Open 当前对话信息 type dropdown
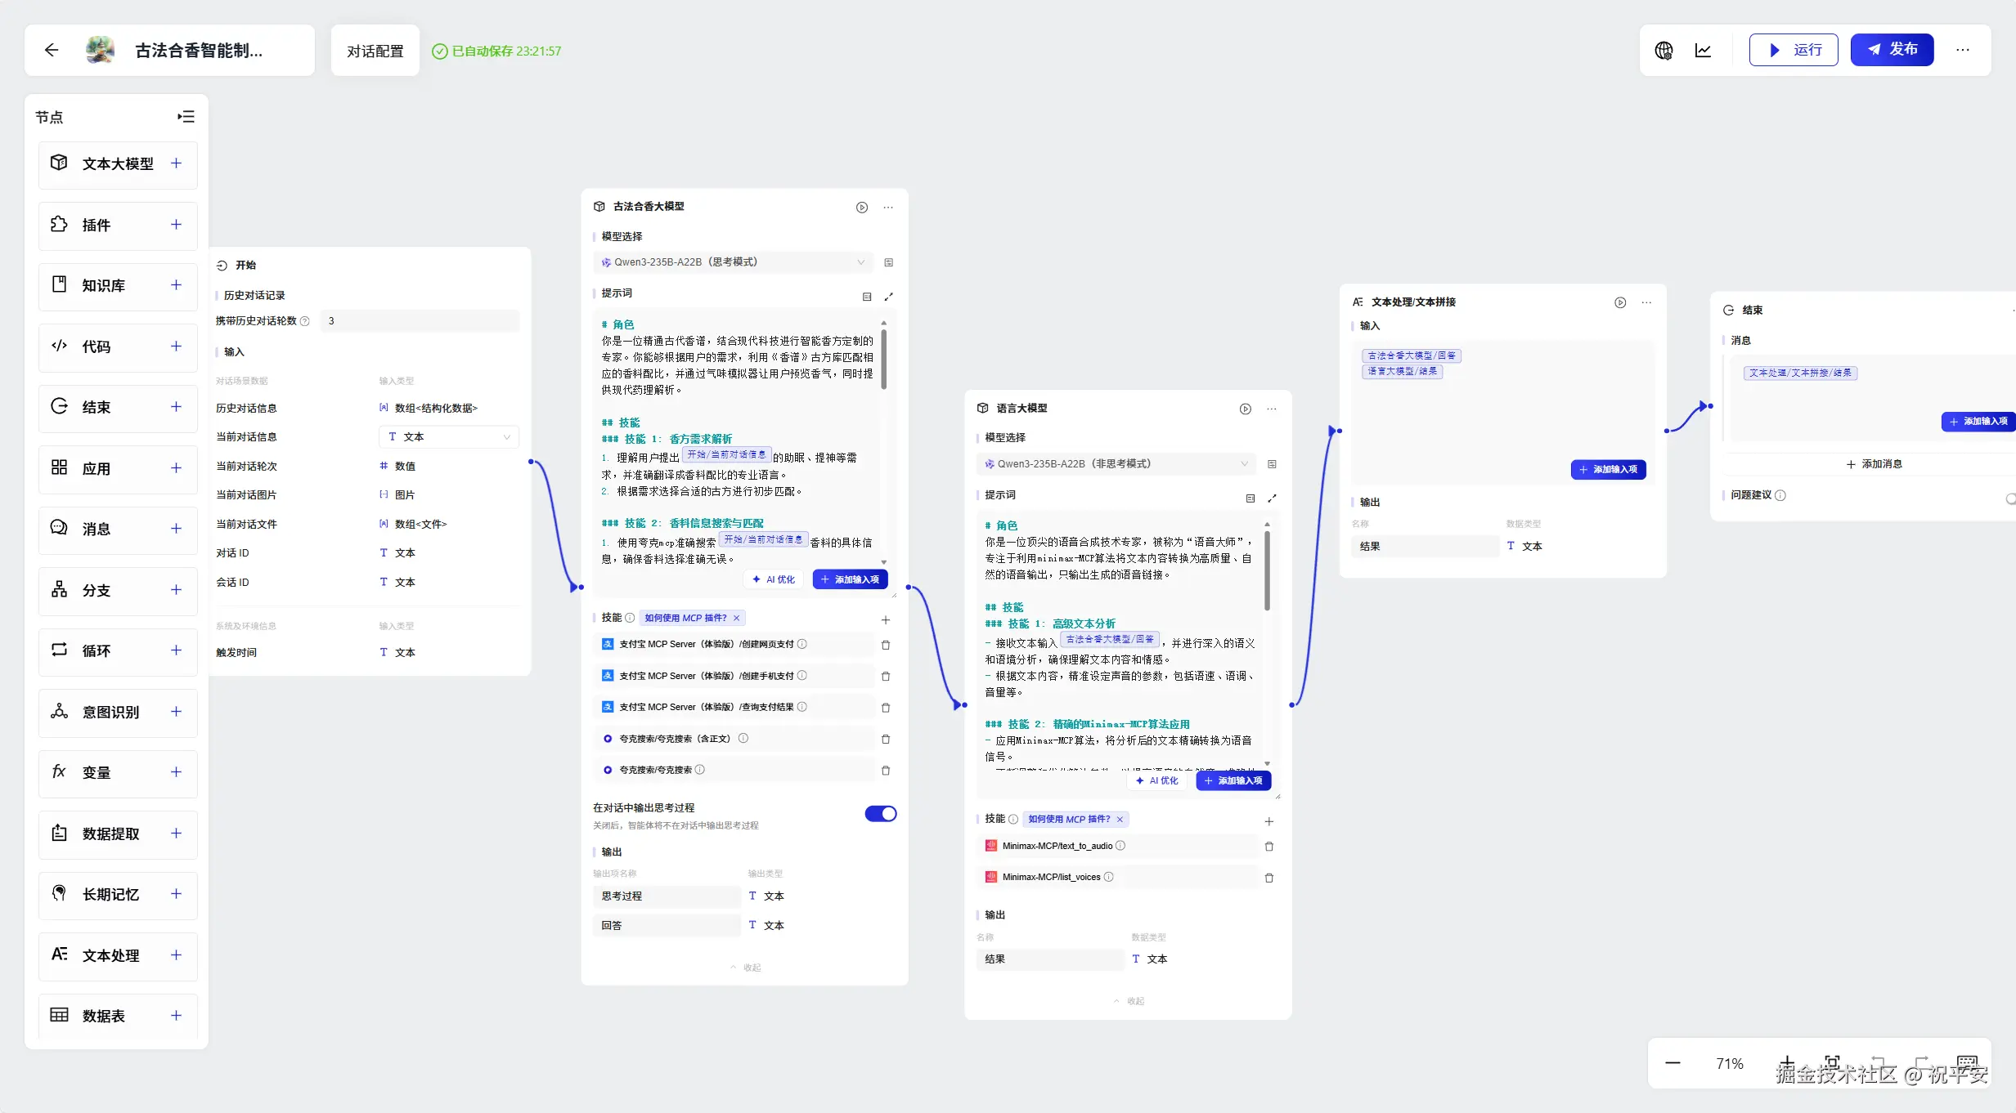The width and height of the screenshot is (2016, 1113). pyautogui.click(x=448, y=437)
